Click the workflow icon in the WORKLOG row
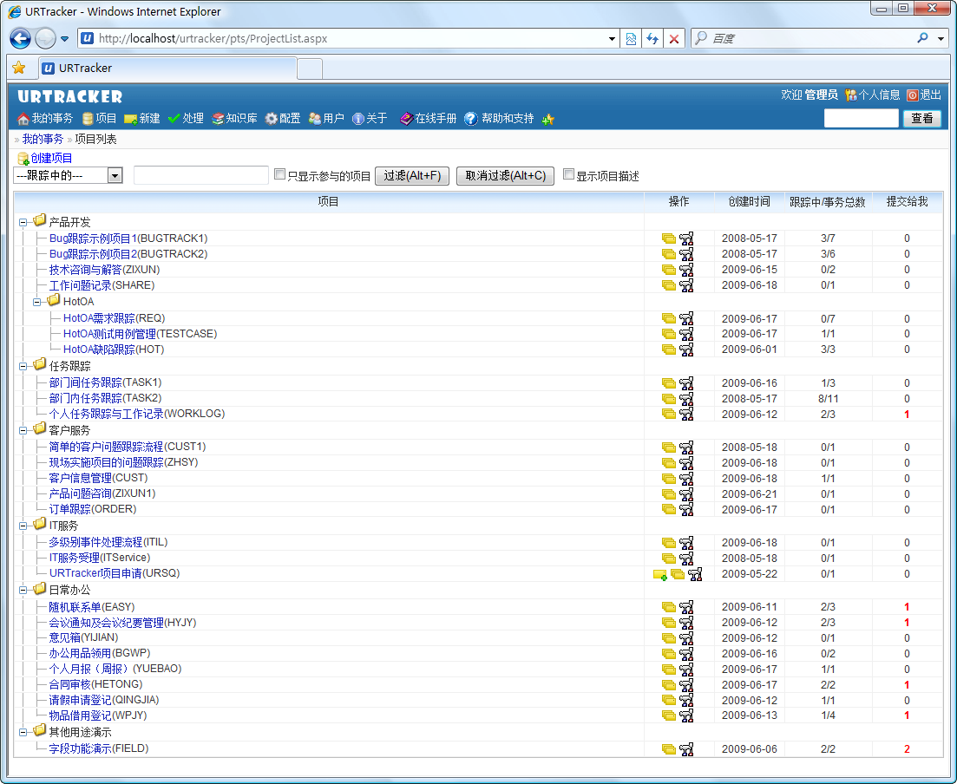This screenshot has width=957, height=784. [x=686, y=414]
